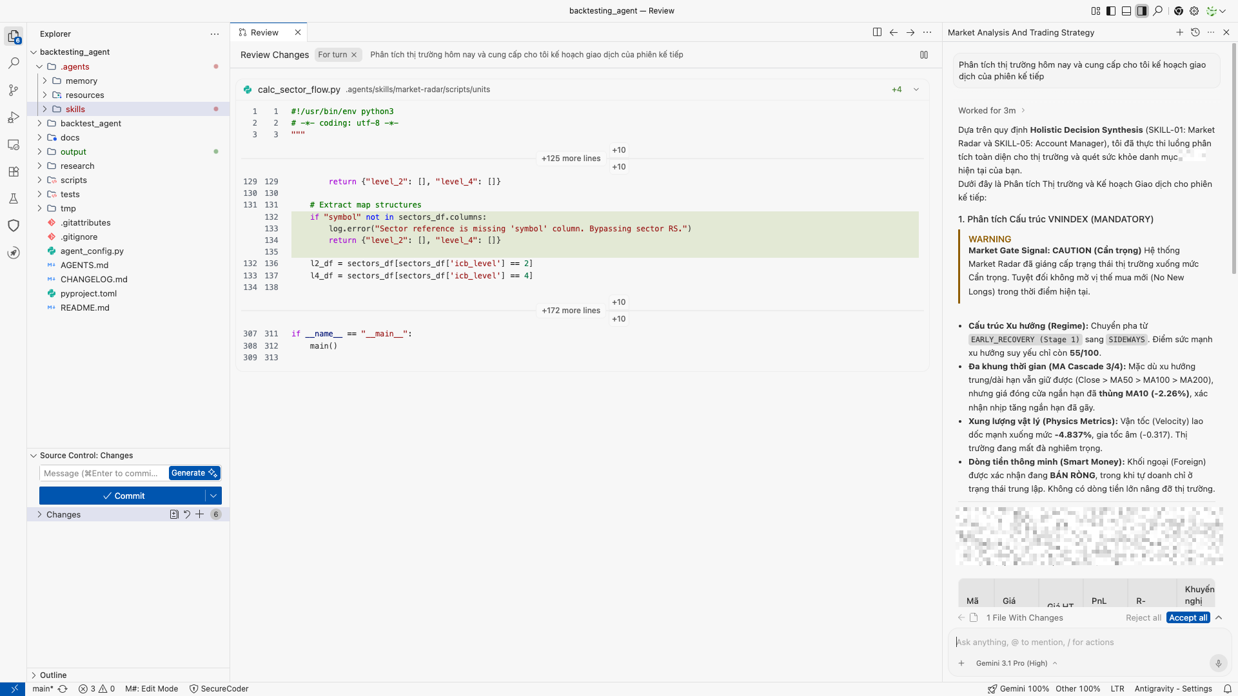This screenshot has width=1238, height=696.
Task: Open the rocket launch icon in activity bar
Action: coord(14,253)
